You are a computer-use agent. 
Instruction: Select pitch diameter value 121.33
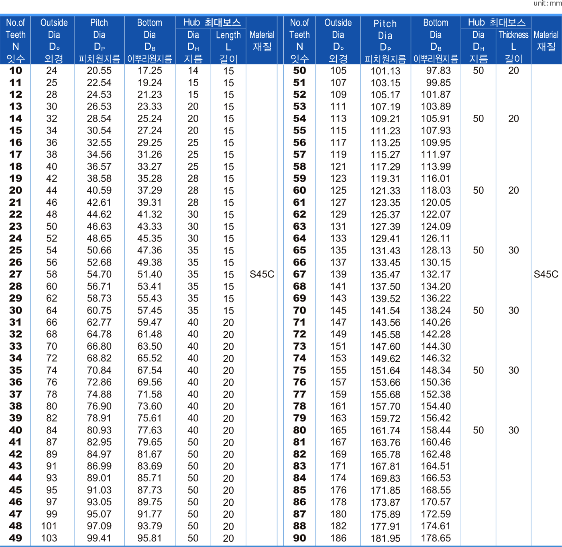point(385,191)
